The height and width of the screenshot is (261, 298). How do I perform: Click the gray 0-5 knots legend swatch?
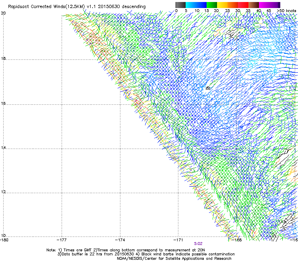[x=180, y=5]
